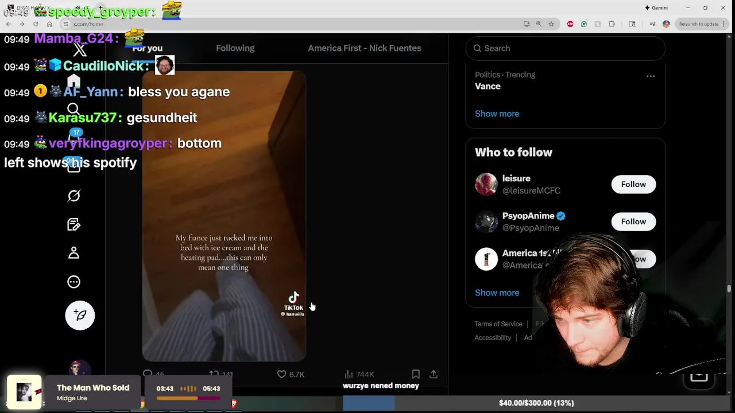Switch to Following tab
This screenshot has width=735, height=413.
pyautogui.click(x=235, y=48)
